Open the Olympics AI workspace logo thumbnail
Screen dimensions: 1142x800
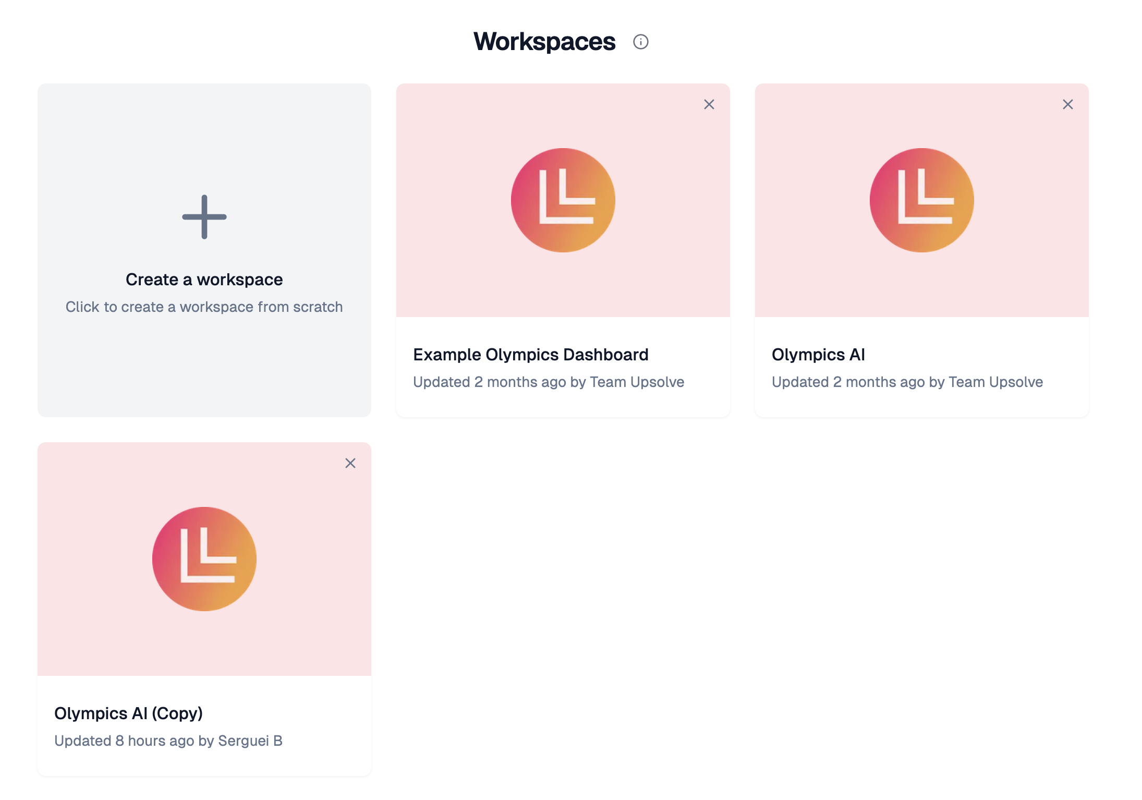(922, 200)
